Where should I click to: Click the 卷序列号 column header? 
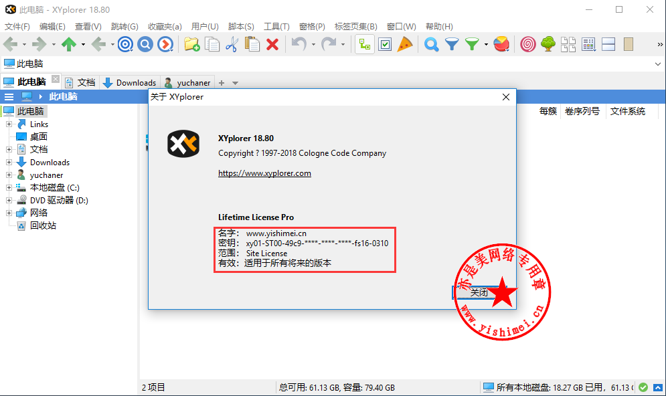(582, 111)
